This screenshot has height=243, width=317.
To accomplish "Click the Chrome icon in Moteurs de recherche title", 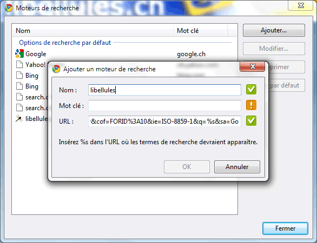I will [9, 8].
